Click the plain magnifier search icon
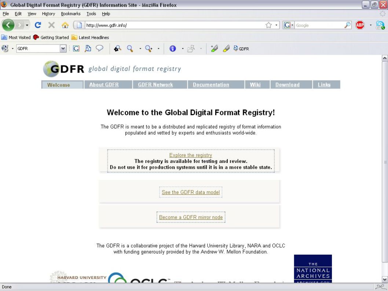 pyautogui.click(x=130, y=48)
